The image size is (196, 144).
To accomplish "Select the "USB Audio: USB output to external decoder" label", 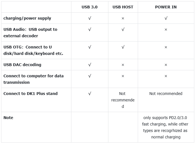I will (x=30, y=32).
